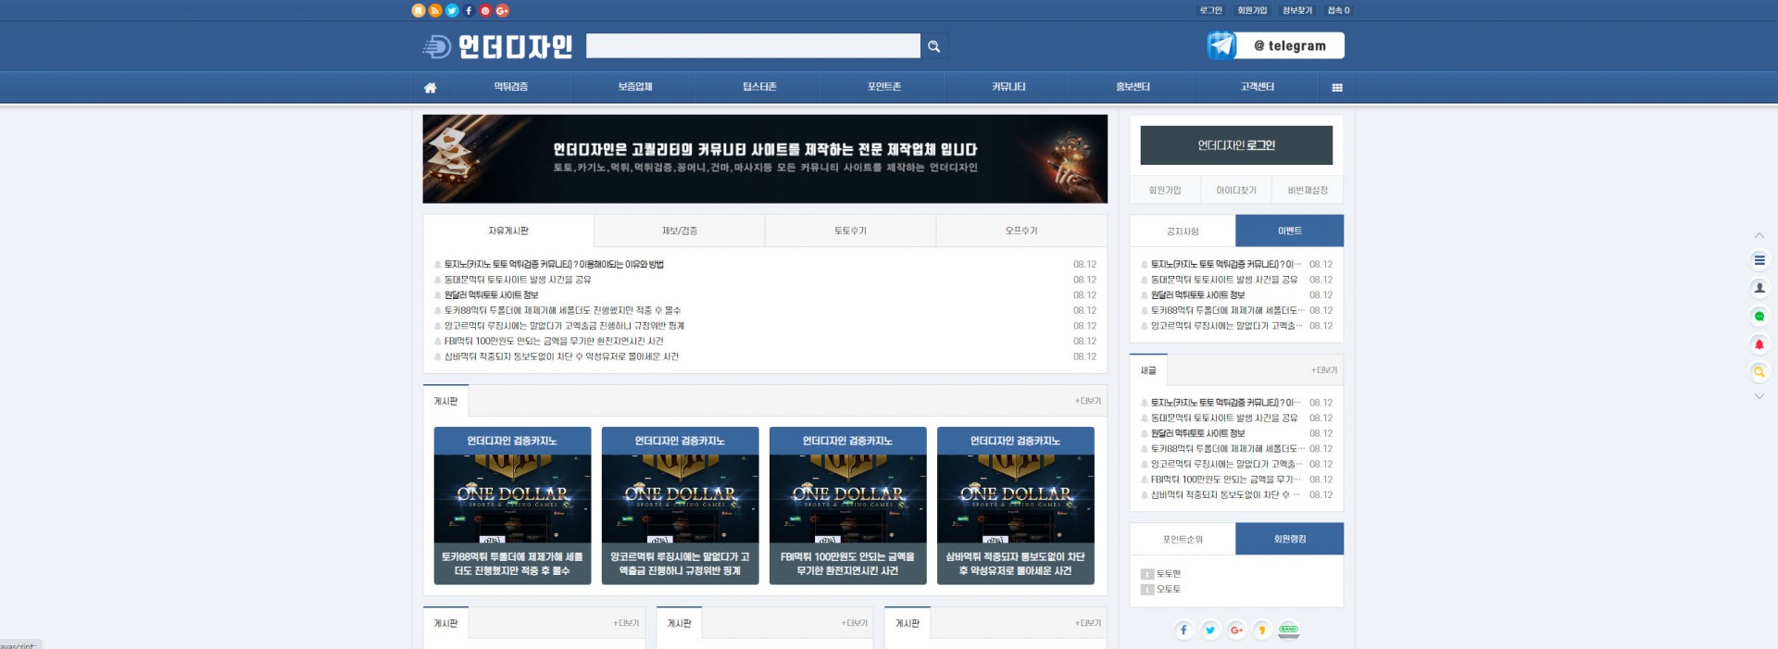
Task: Click the 로그인 link in top bar
Action: click(x=1210, y=10)
